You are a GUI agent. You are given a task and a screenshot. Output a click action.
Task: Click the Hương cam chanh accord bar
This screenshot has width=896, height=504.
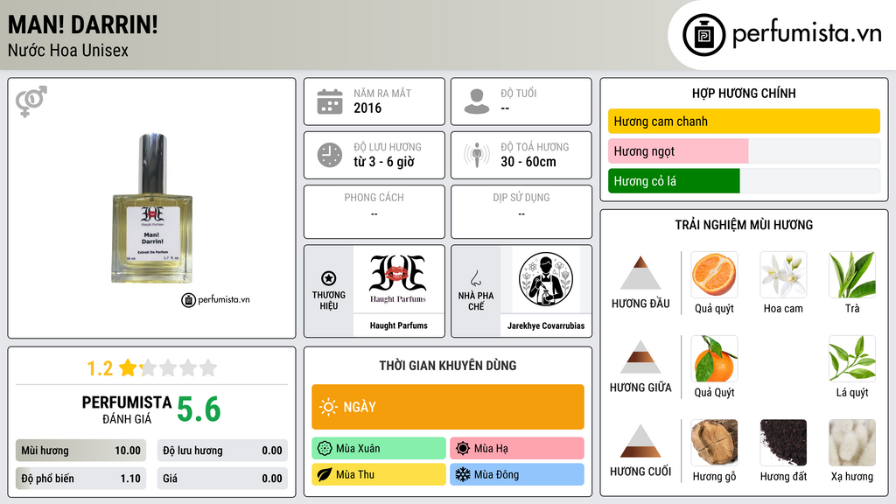point(744,121)
